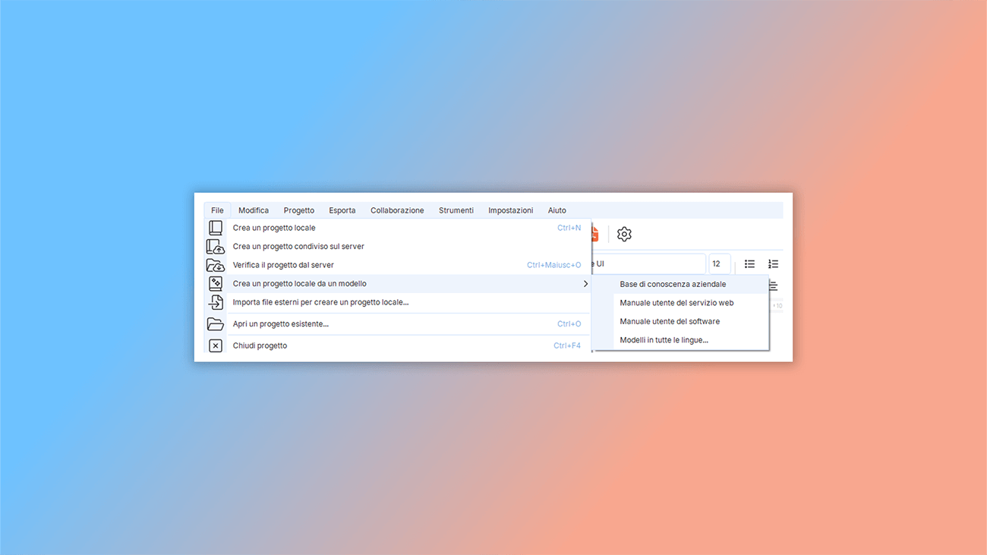Open the settings gear icon in the toolbar

click(x=624, y=234)
